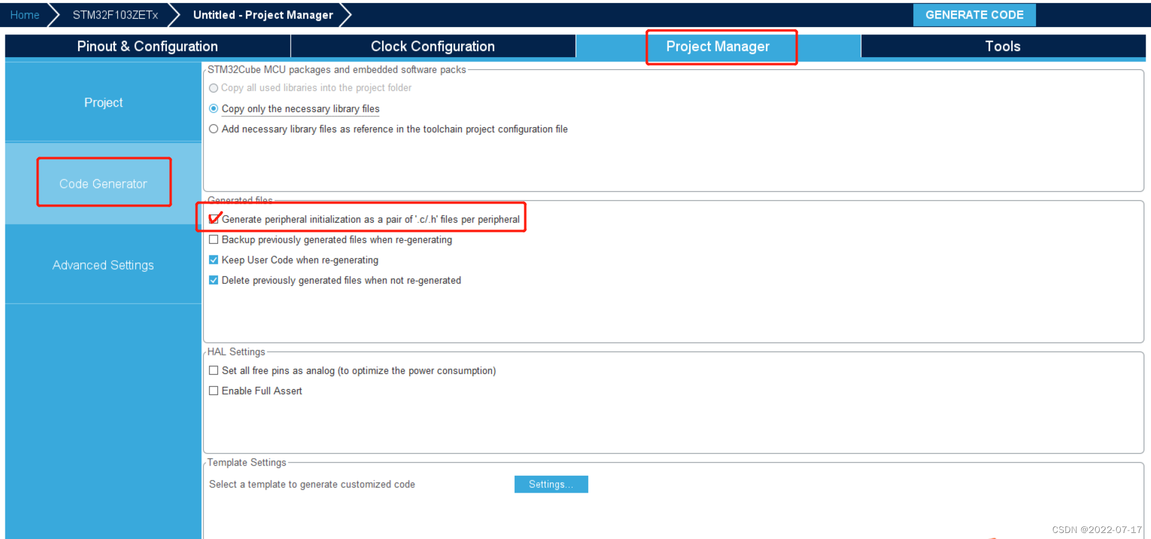This screenshot has width=1151, height=539.
Task: Switch to Clock Configuration tab
Action: pyautogui.click(x=433, y=46)
